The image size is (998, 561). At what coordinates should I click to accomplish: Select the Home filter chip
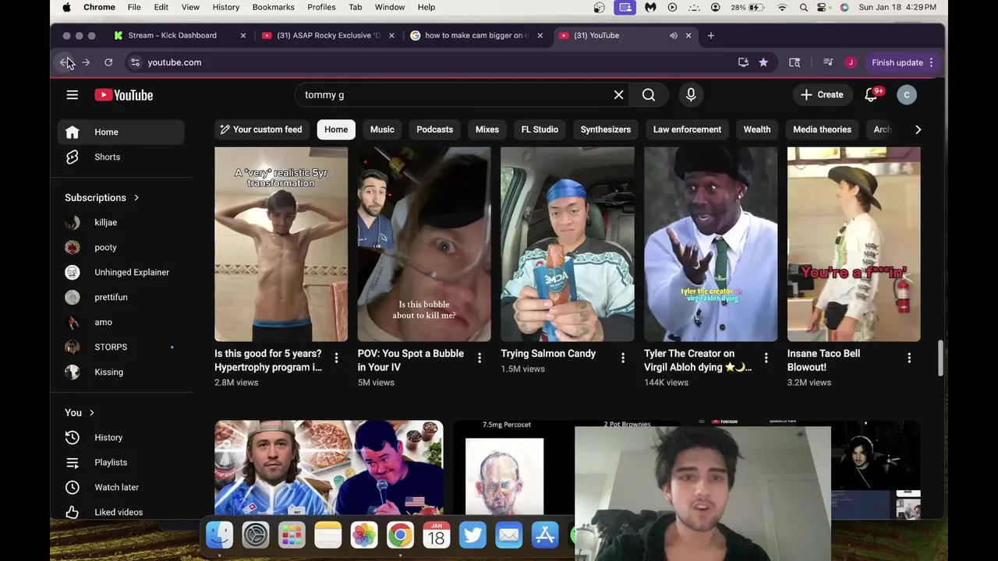coord(336,129)
